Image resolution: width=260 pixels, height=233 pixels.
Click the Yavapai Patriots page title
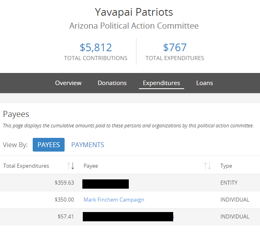tap(134, 12)
